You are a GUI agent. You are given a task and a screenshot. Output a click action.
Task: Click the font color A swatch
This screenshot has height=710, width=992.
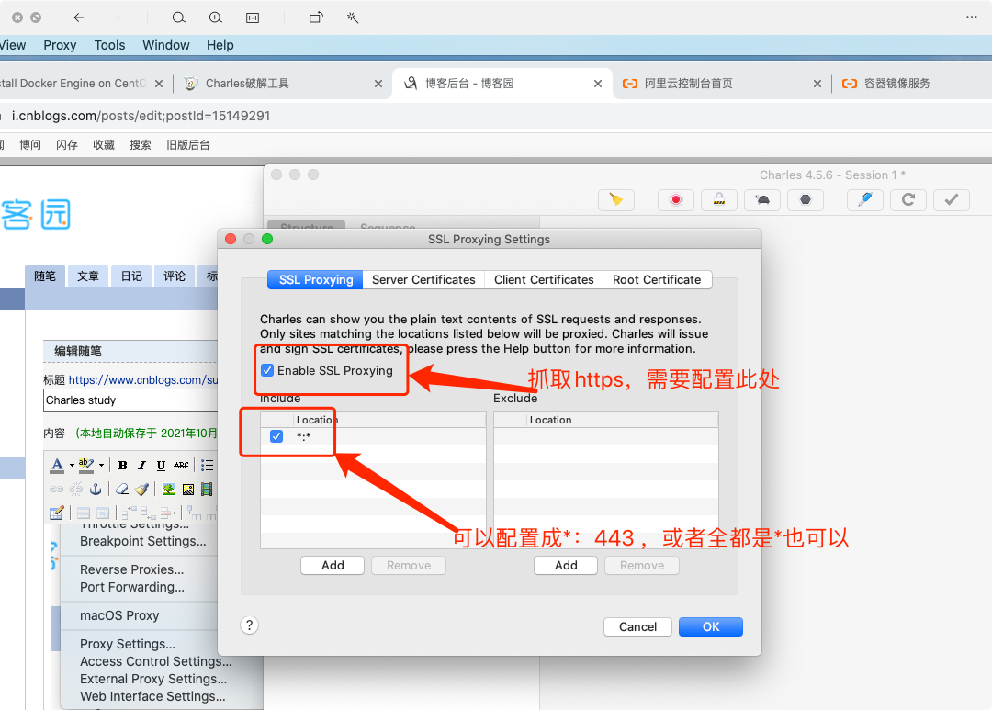pyautogui.click(x=57, y=465)
